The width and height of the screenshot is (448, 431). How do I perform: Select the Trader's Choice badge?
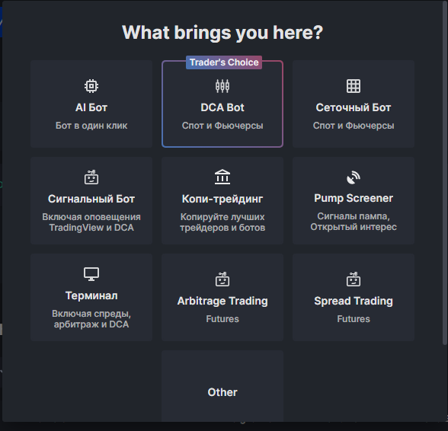[224, 62]
